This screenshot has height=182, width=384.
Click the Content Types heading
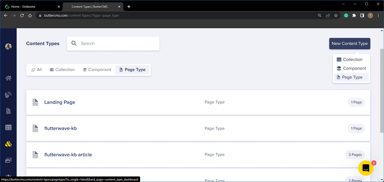[x=43, y=44]
